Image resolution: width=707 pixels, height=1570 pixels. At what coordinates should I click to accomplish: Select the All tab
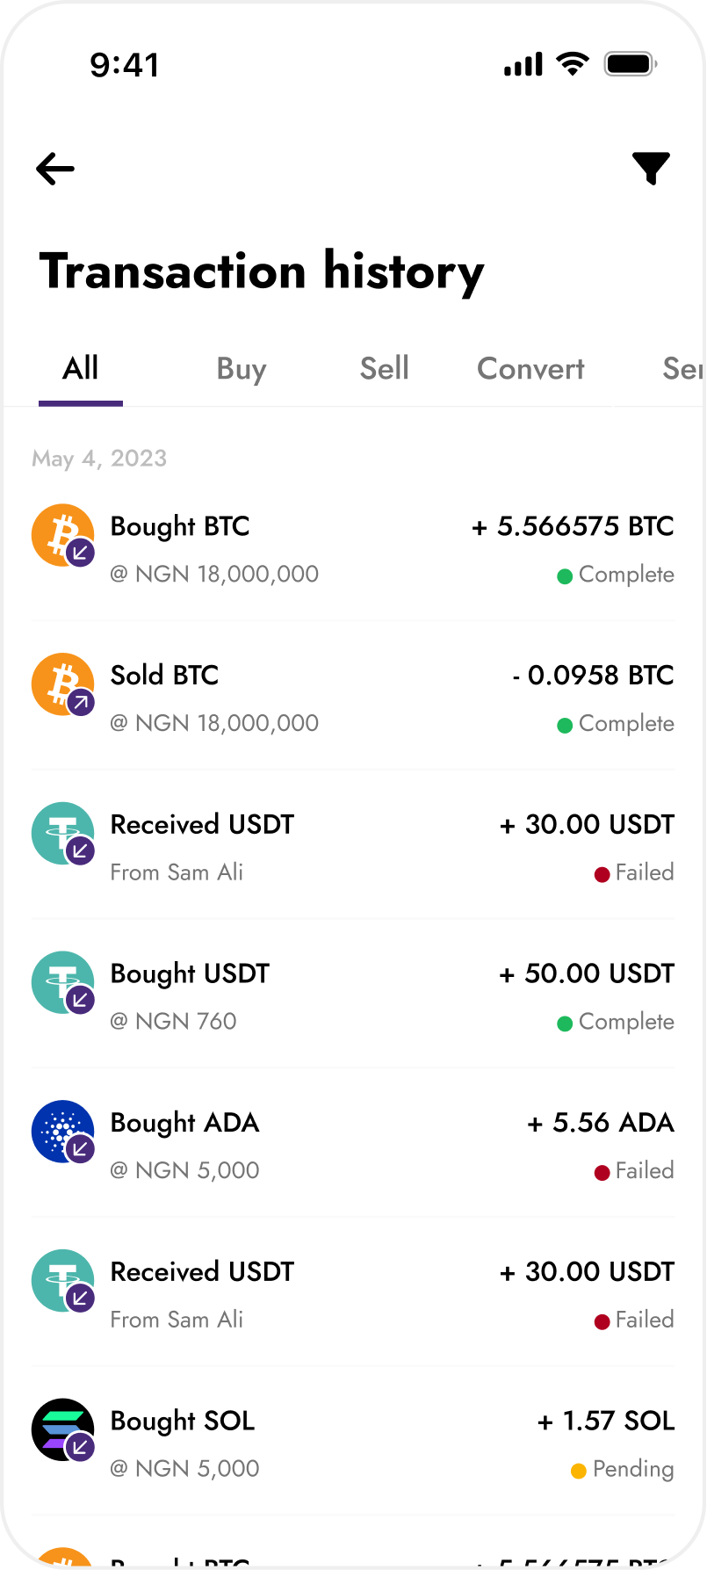81,368
